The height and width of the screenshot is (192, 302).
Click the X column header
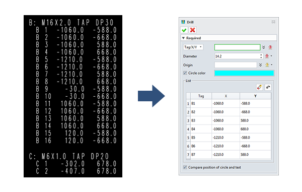pos(225,96)
